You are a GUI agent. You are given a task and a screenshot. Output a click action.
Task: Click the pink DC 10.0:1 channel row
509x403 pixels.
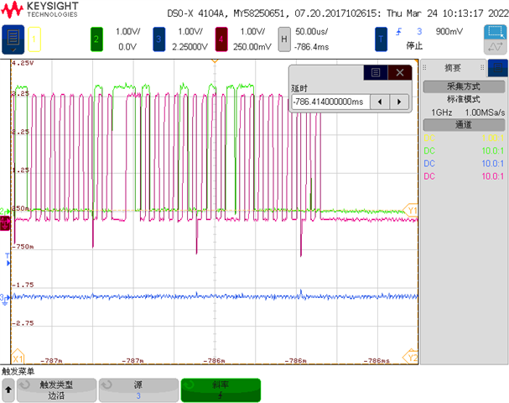point(464,176)
